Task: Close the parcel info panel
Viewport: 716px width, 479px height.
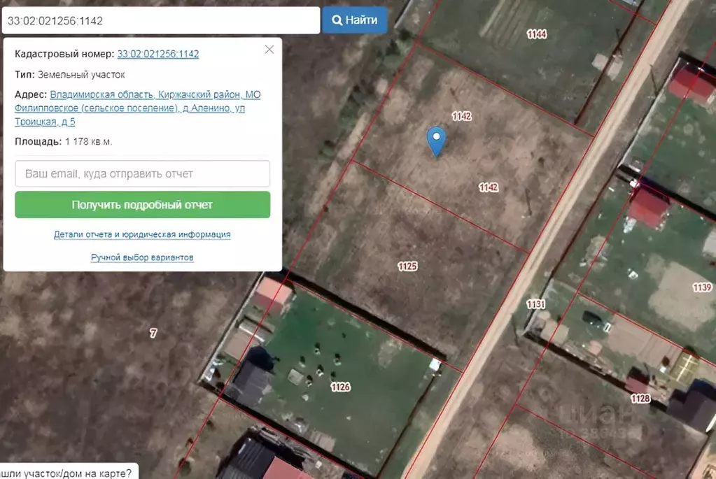Action: click(269, 50)
